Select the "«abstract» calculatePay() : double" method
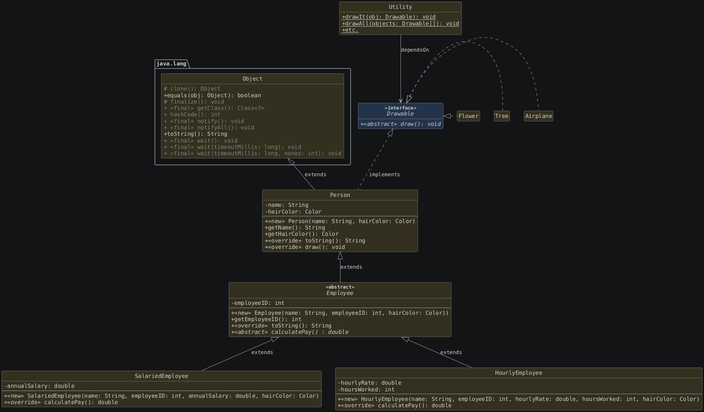Image resolution: width=704 pixels, height=412 pixels. (x=290, y=332)
